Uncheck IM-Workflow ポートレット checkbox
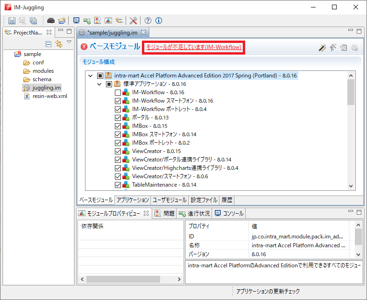The width and height of the screenshot is (367, 300). (x=118, y=110)
